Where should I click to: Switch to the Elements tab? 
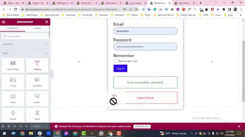[13, 28]
